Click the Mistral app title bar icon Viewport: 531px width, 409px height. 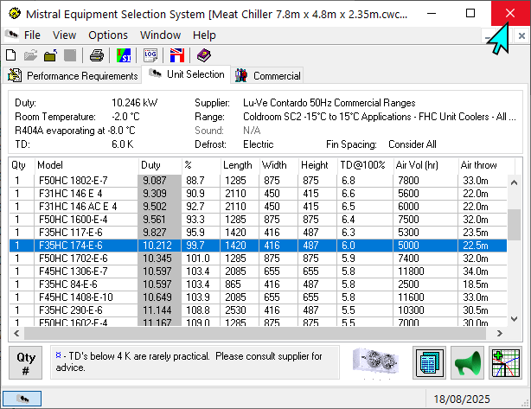tap(14, 14)
